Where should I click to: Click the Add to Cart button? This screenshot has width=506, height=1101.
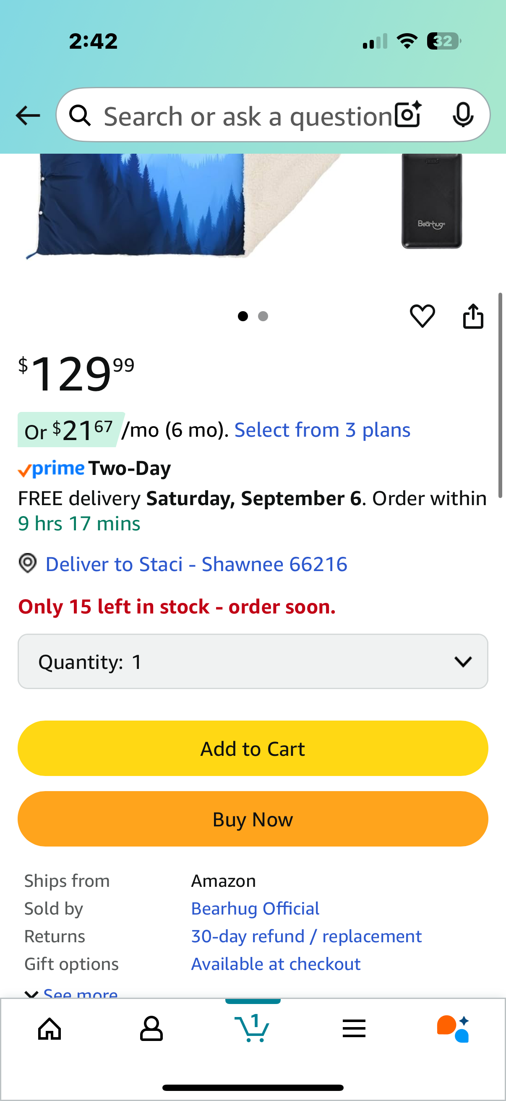click(x=253, y=748)
